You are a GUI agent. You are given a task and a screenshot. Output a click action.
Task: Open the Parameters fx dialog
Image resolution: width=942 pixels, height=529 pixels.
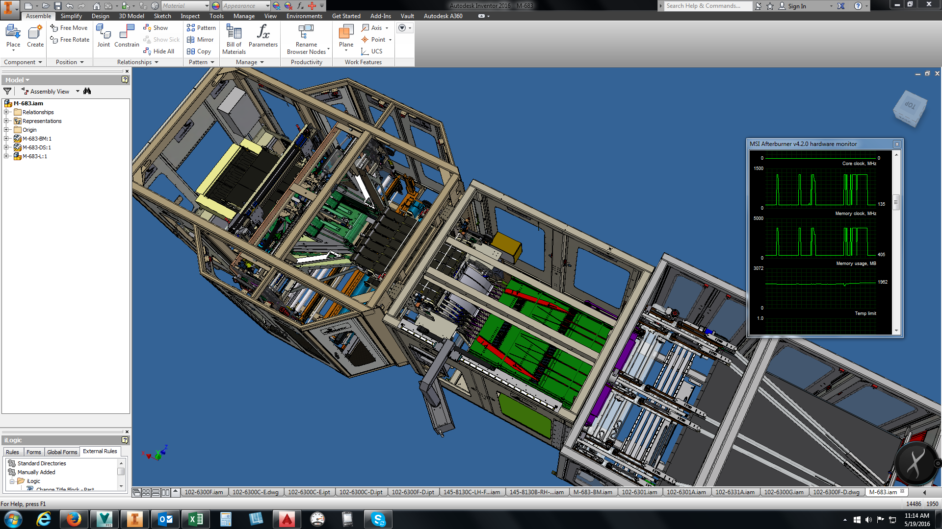263,36
